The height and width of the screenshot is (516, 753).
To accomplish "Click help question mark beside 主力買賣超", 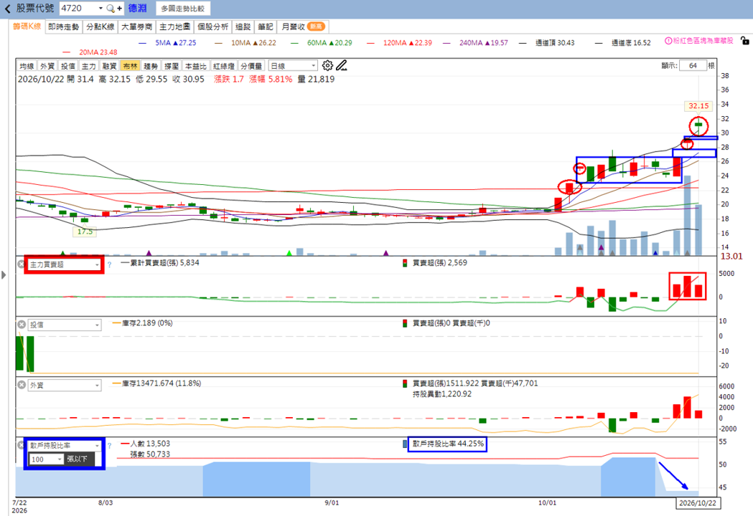I will 109,264.
